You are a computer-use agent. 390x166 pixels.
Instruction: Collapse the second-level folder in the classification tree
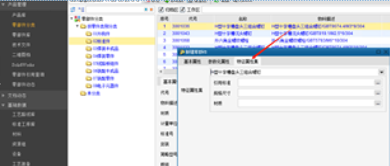[x=77, y=26]
